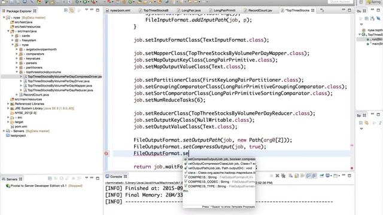
Task: Click the Run External Tools icon
Action: [x=93, y=2]
